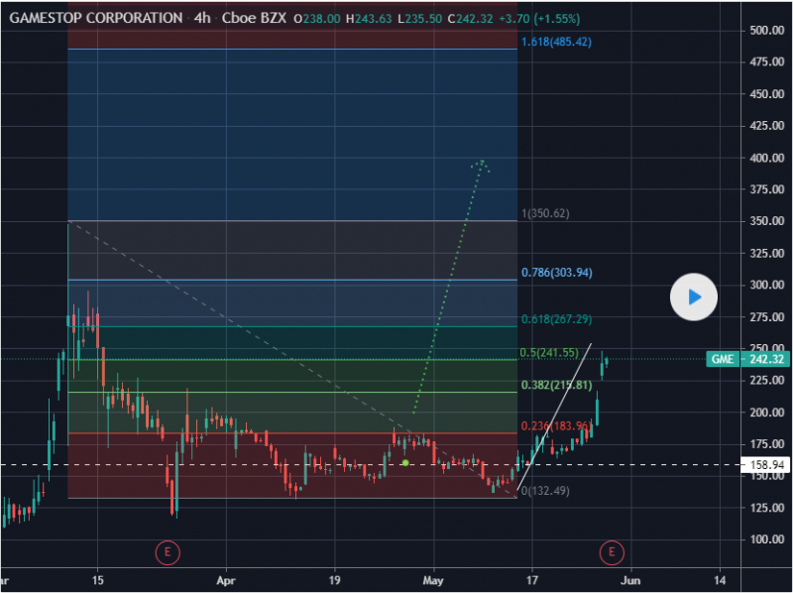
Task: Change the 4h chart interval
Action: pos(203,18)
